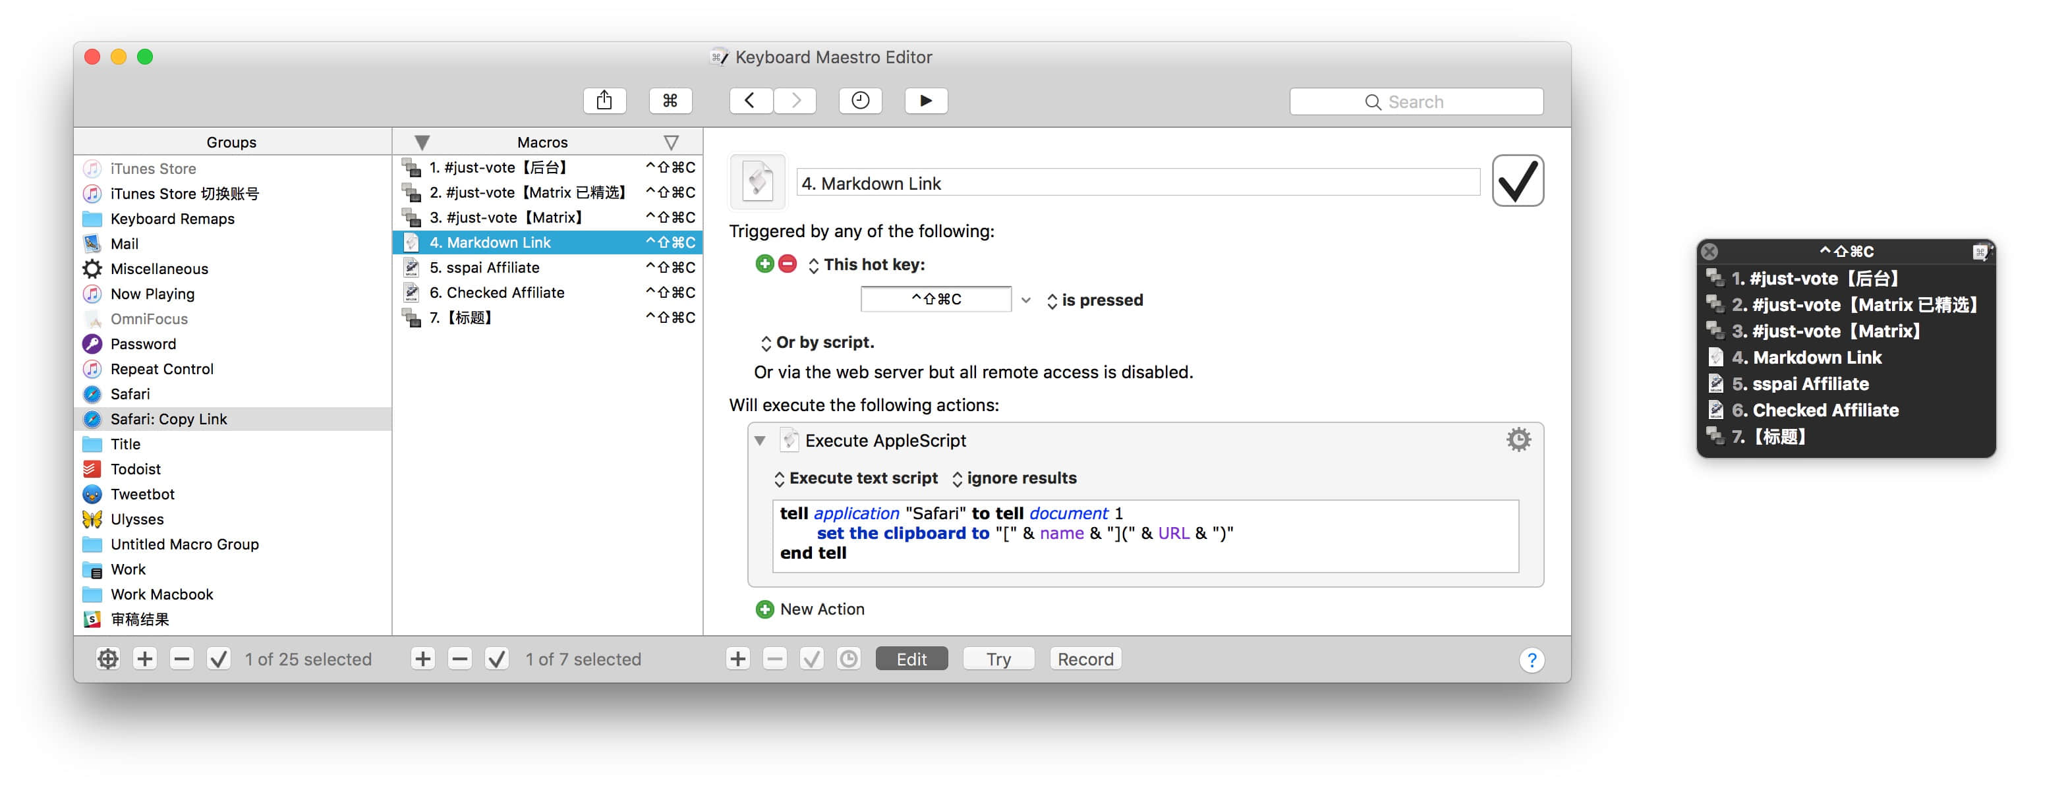The image size is (2068, 788).
Task: Click the Record button
Action: tap(1085, 659)
